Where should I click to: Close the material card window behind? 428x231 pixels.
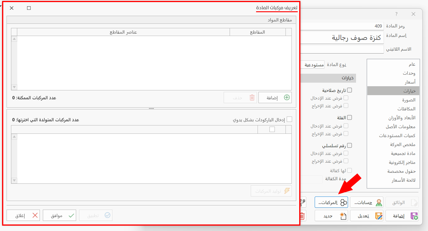point(413,14)
